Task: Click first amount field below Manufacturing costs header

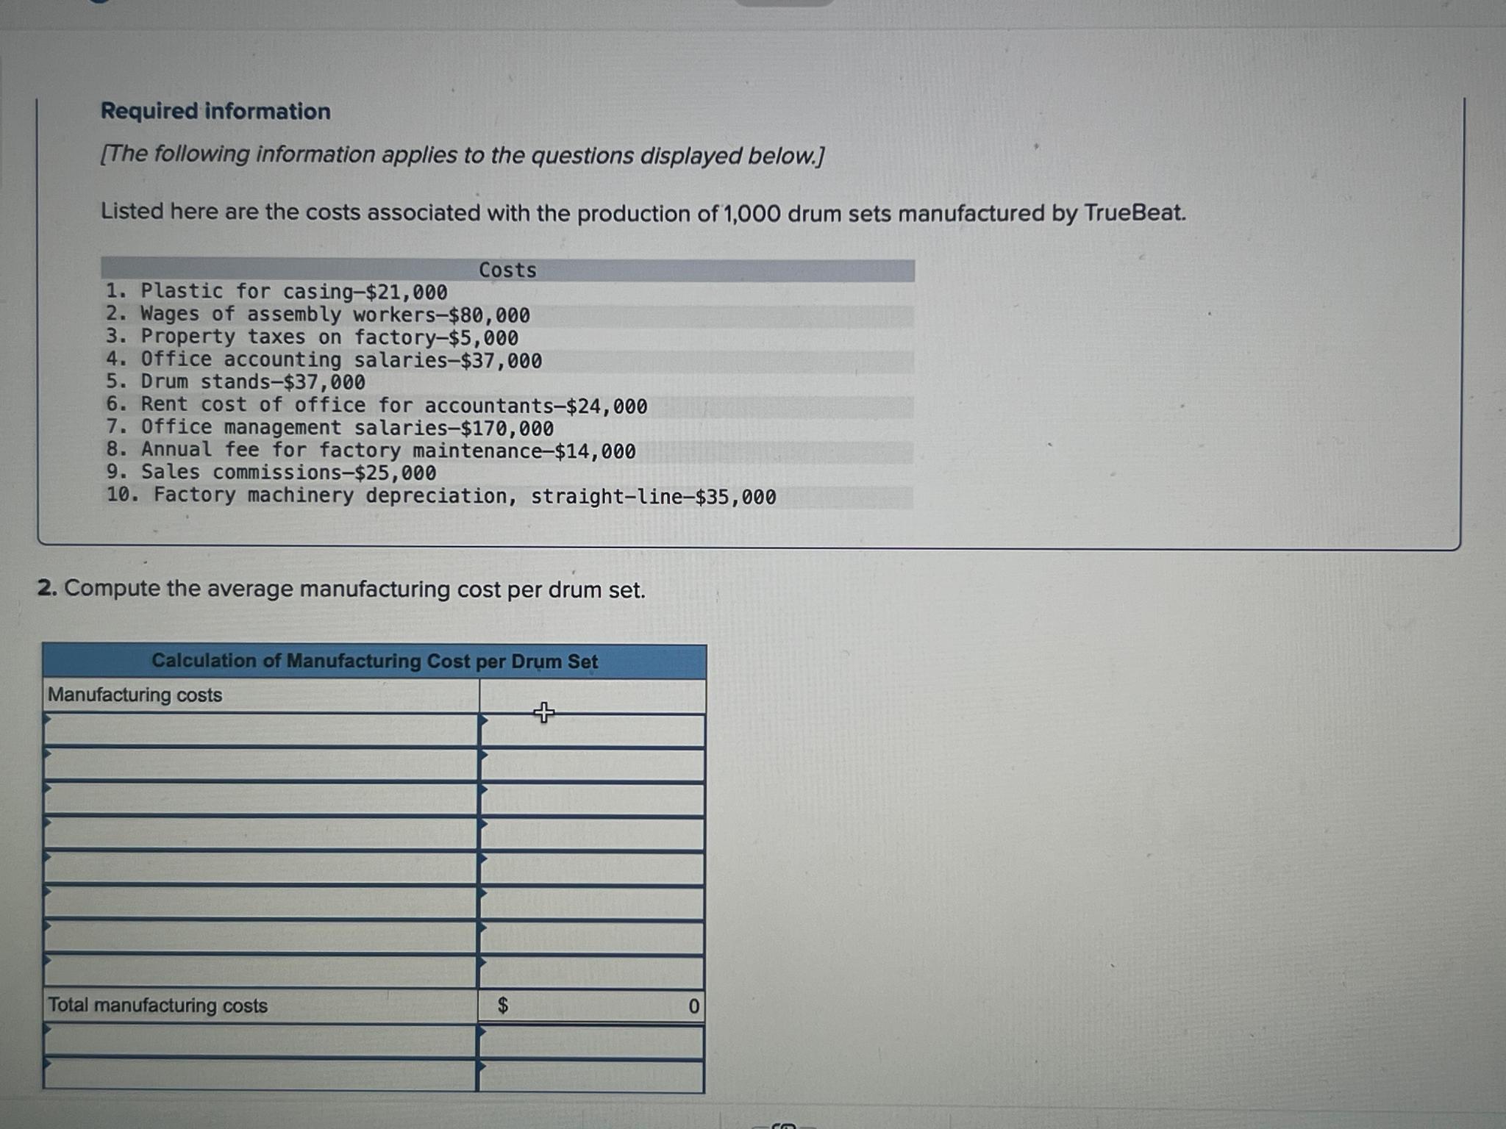Action: [x=592, y=731]
